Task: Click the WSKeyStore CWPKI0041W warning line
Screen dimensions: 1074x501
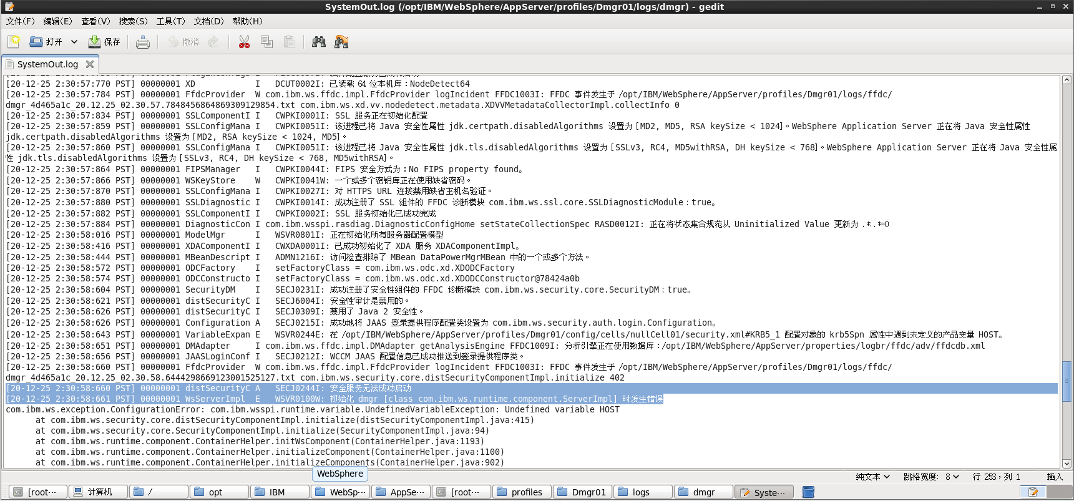Action: pos(240,180)
